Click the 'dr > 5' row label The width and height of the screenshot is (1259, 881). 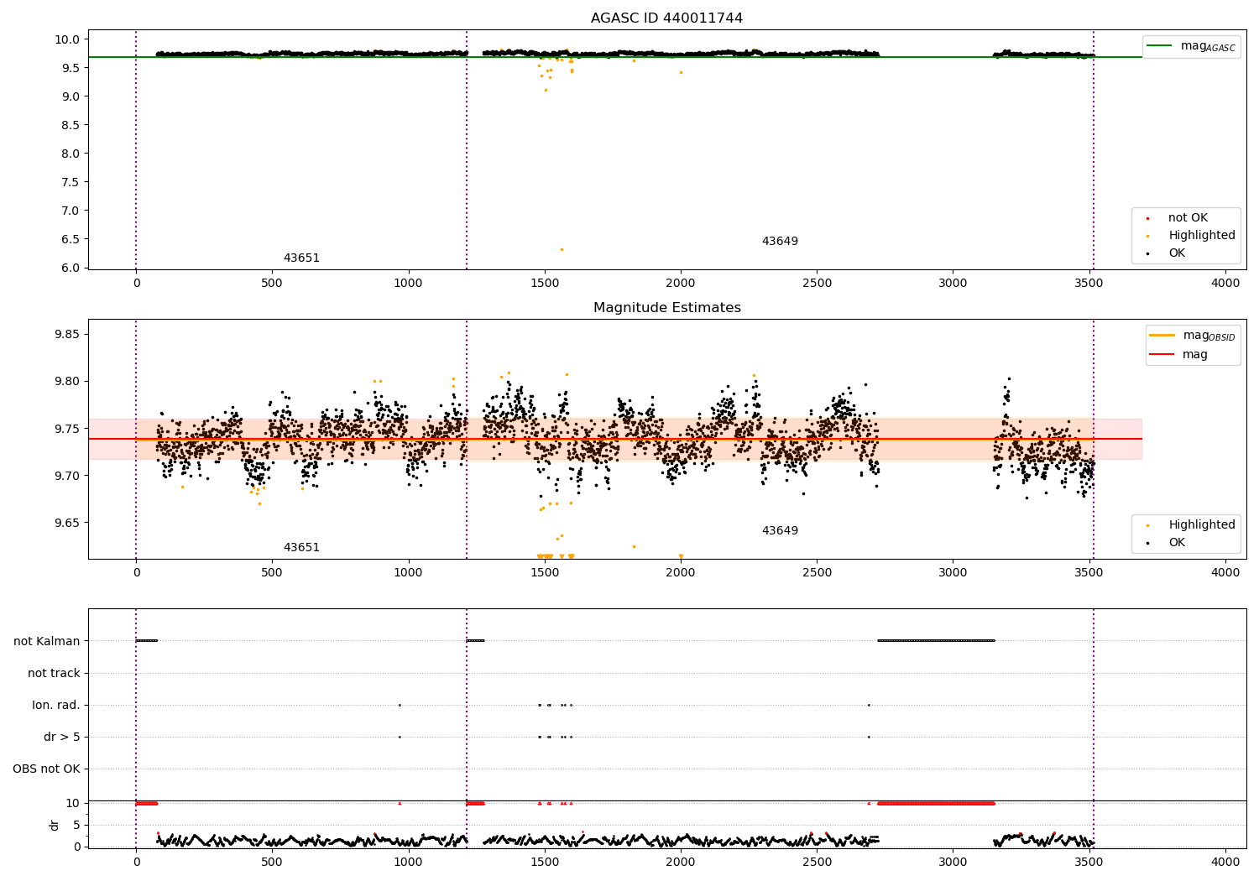point(62,737)
